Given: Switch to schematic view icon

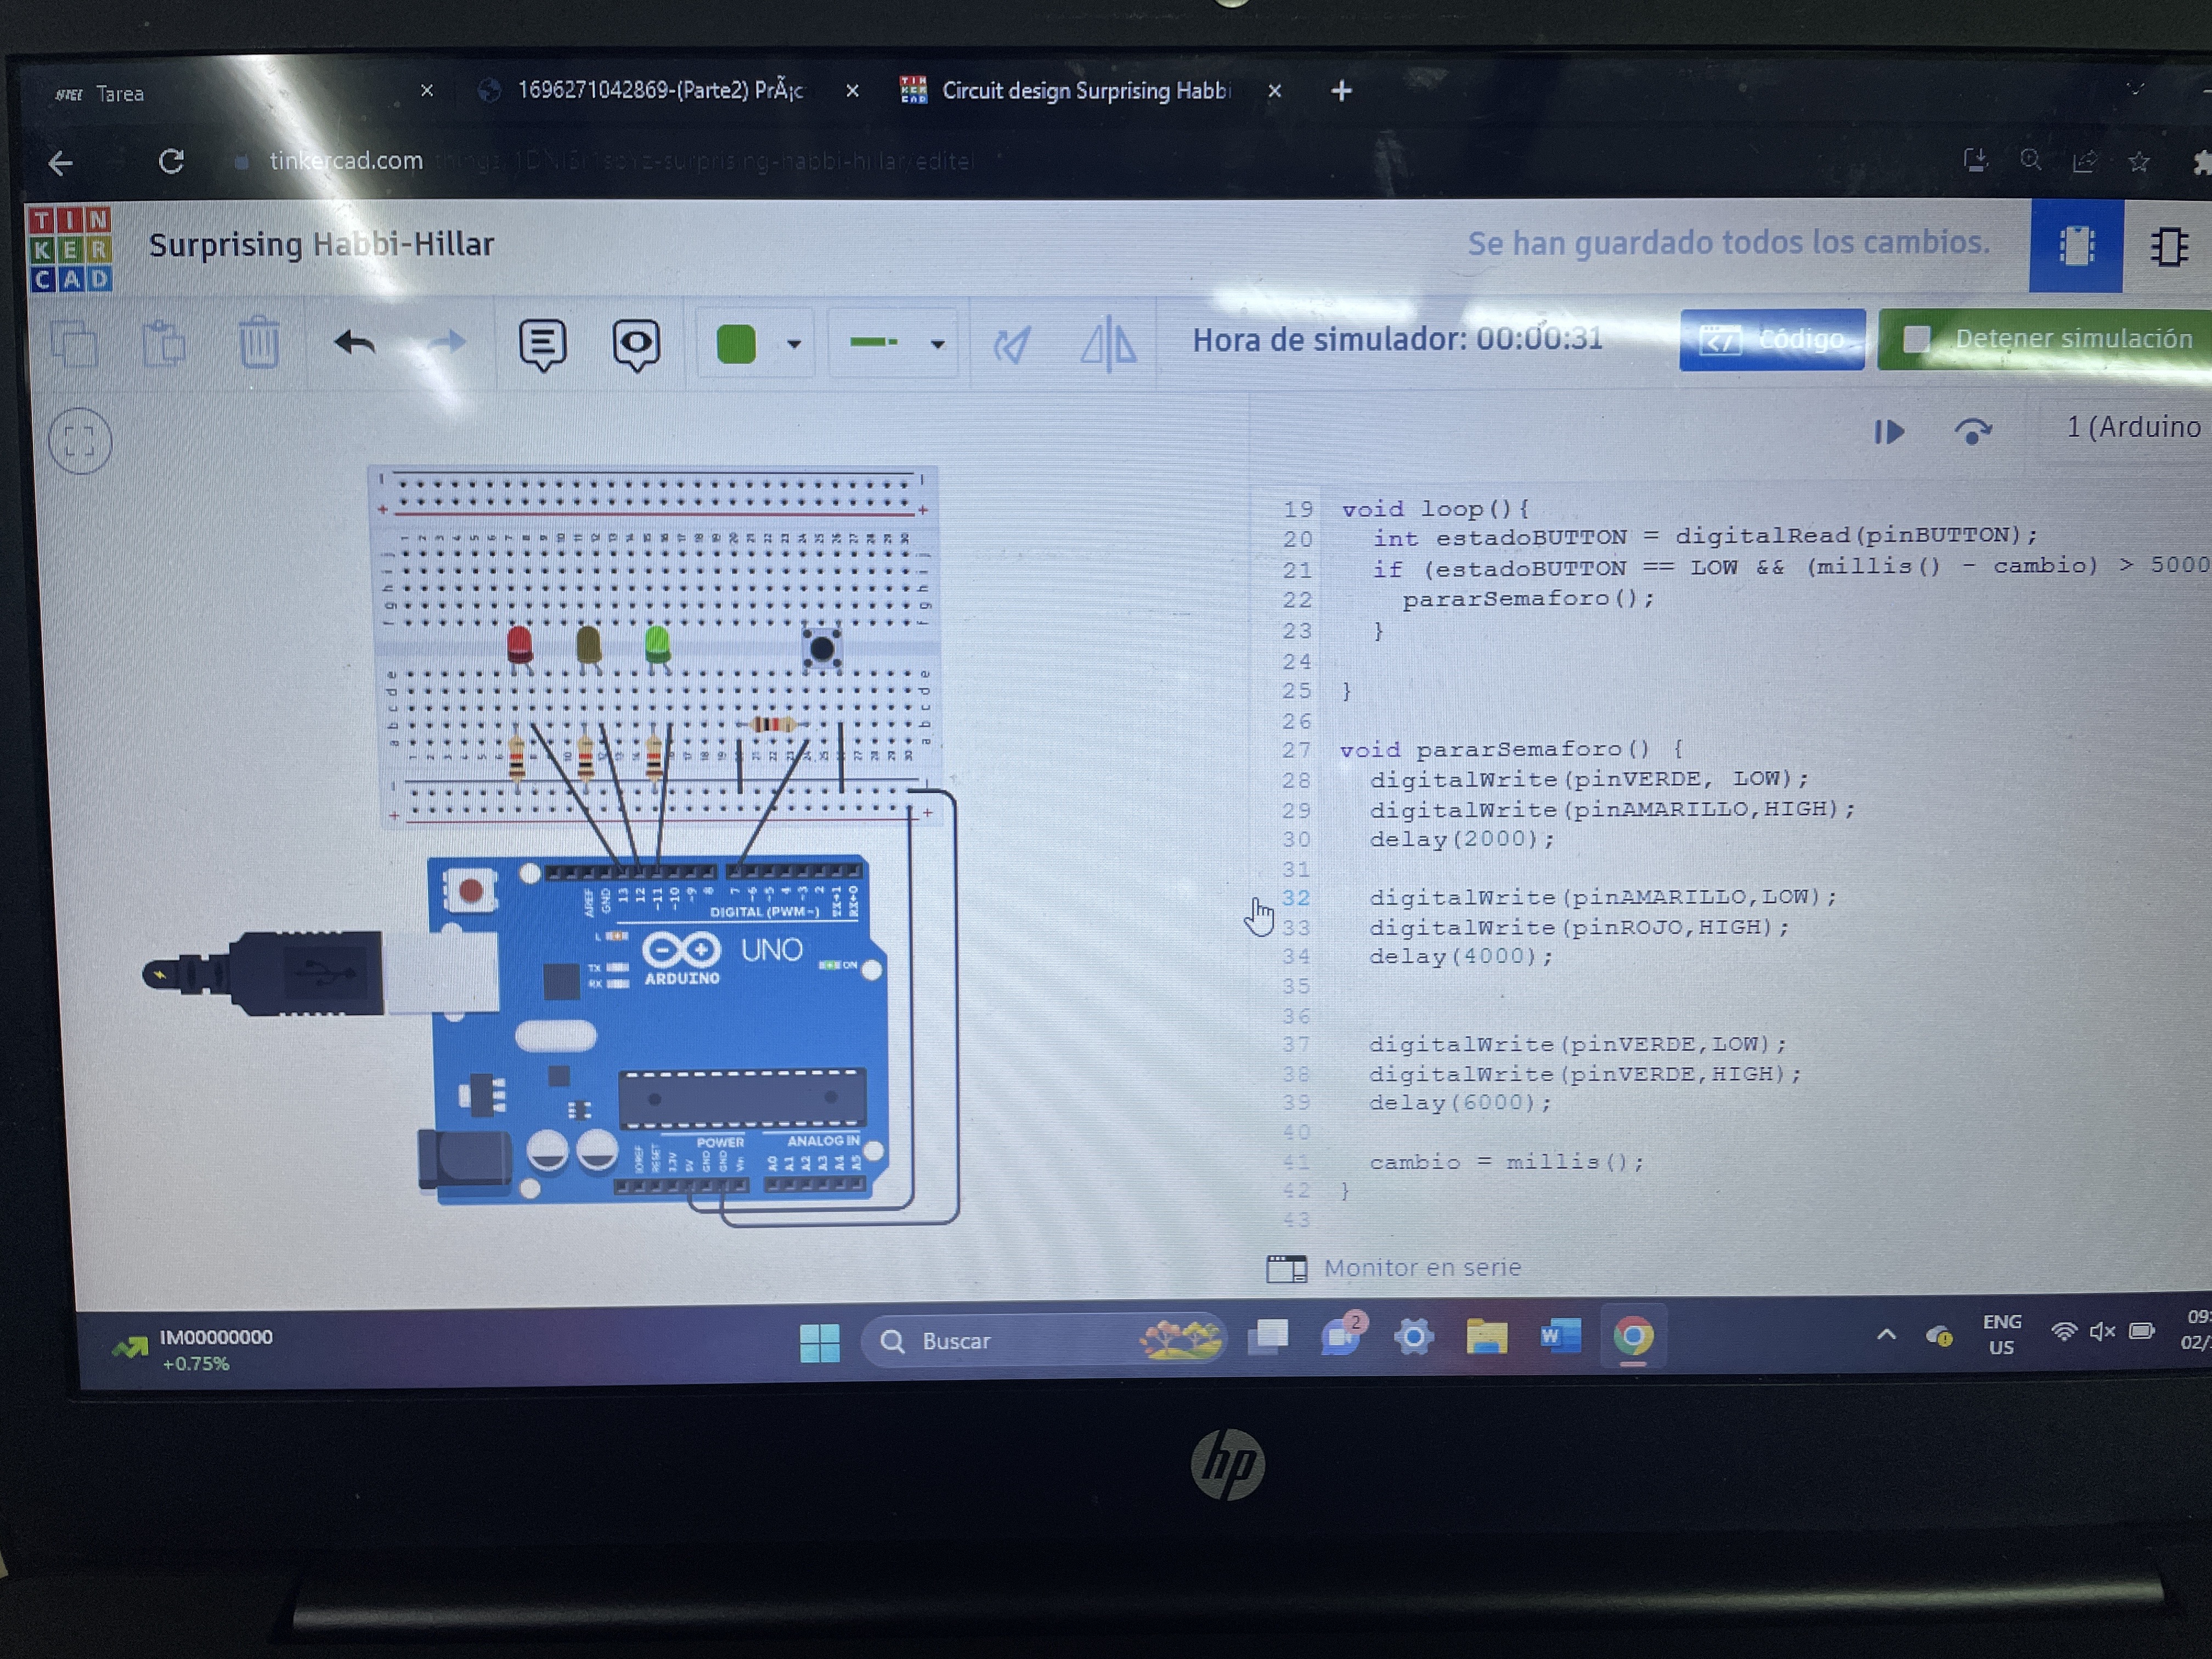Looking at the screenshot, I should tap(2168, 246).
